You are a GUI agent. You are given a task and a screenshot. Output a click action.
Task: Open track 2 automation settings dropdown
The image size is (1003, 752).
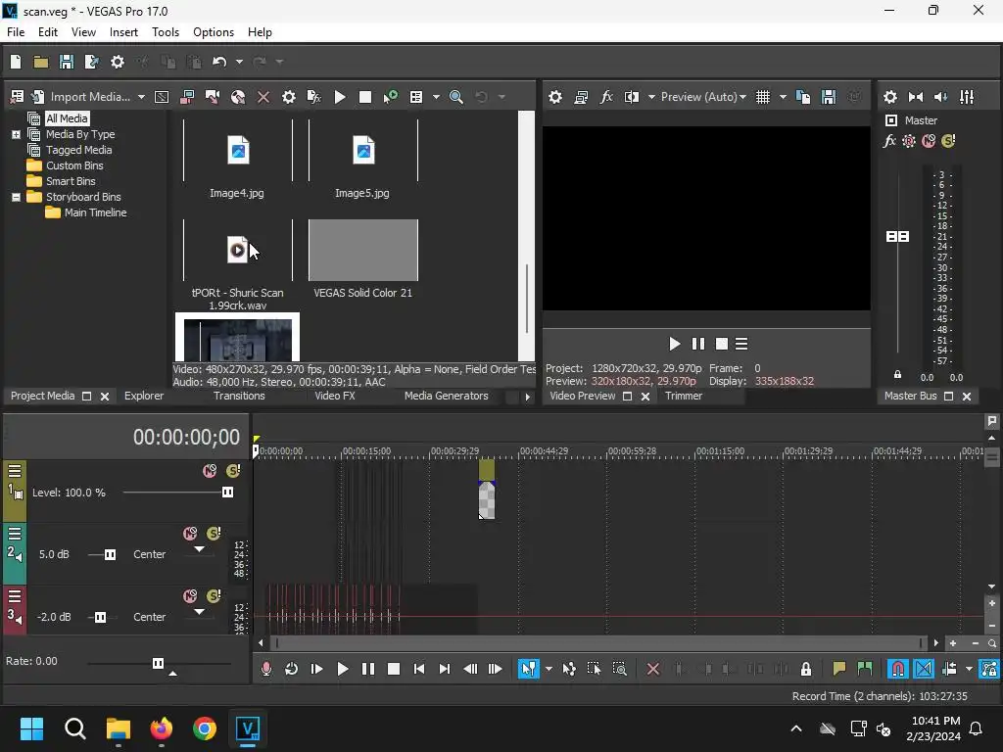(199, 549)
